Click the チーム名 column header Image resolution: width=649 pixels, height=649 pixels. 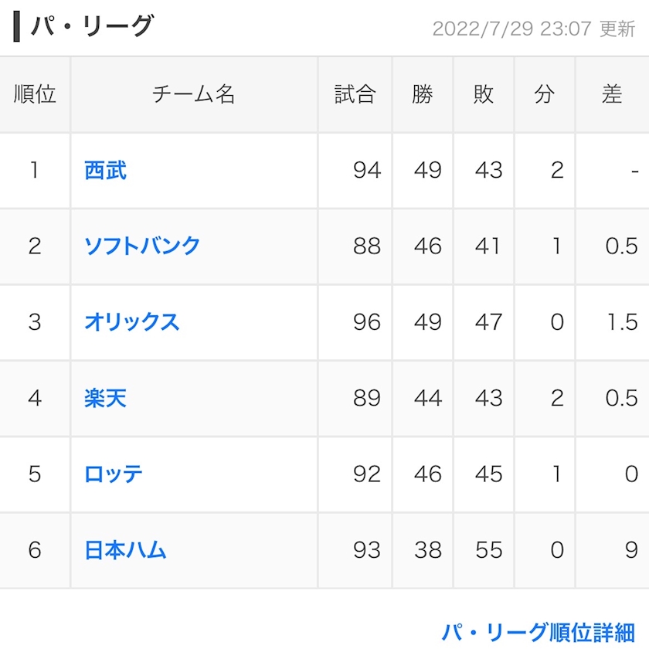click(x=194, y=94)
